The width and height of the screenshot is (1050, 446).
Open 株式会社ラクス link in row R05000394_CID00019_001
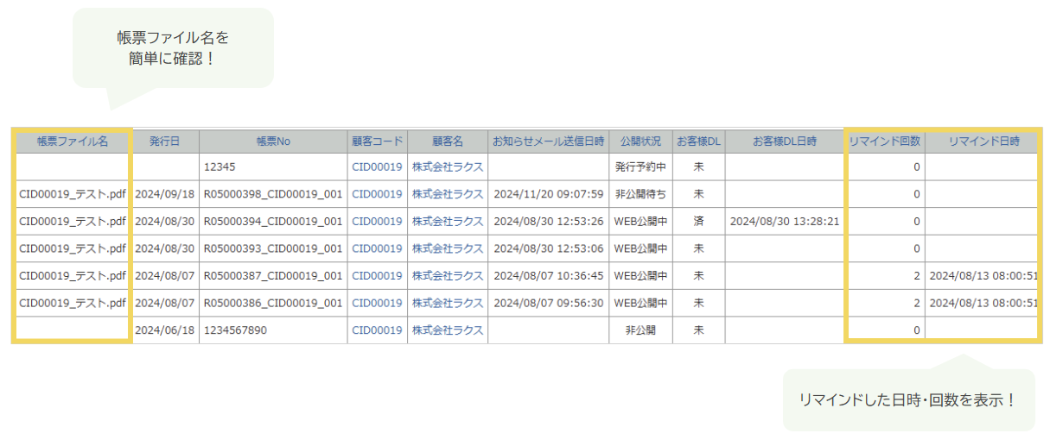(x=448, y=222)
